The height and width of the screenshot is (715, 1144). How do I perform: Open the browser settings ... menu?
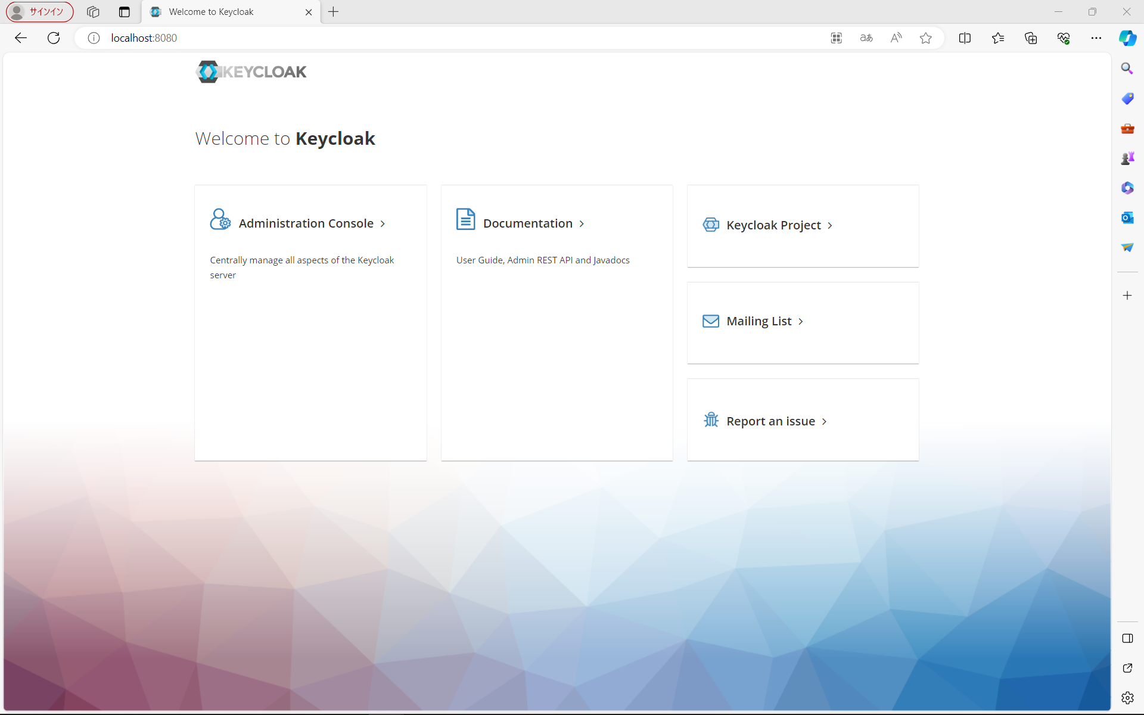point(1096,38)
